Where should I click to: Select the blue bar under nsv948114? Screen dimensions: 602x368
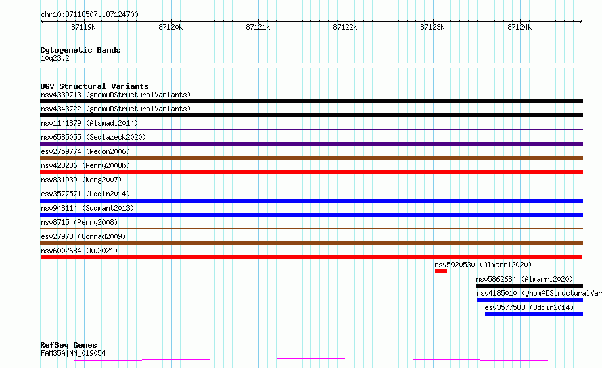pyautogui.click(x=311, y=215)
